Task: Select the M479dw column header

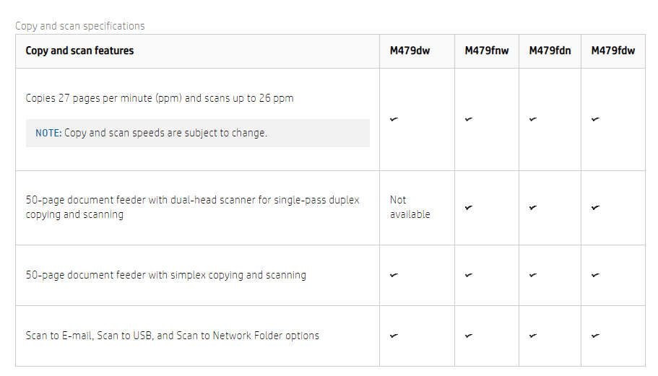Action: (410, 51)
